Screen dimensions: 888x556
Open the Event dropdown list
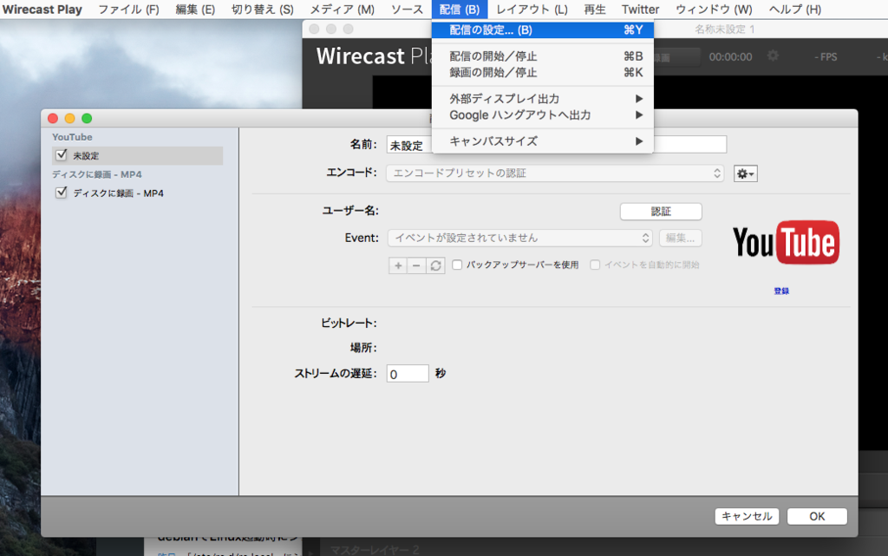(x=520, y=238)
